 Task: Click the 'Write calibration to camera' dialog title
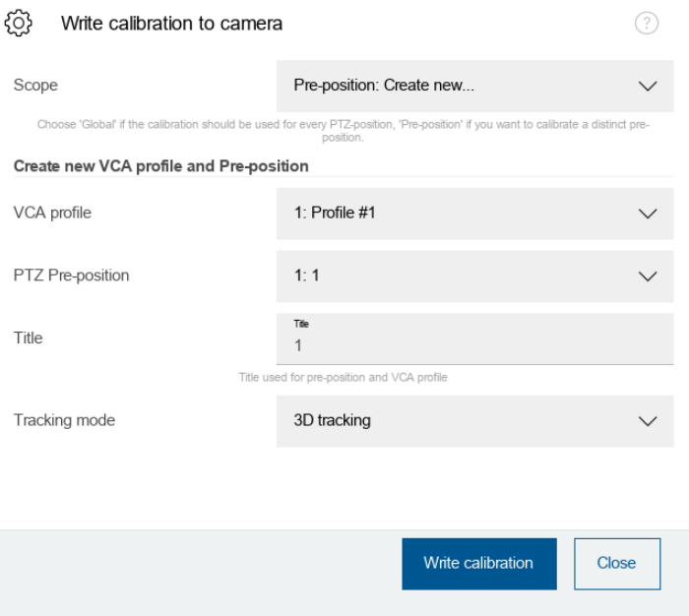172,25
